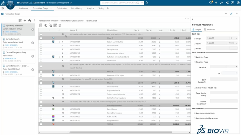Click the plus icon above formula list
Image resolution: width=241 pixels, height=135 pixels.
tap(25, 20)
